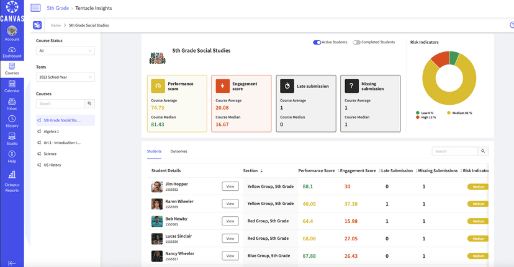Image resolution: width=514 pixels, height=267 pixels.
Task: Click the courses search magnifier icon
Action: (89, 103)
